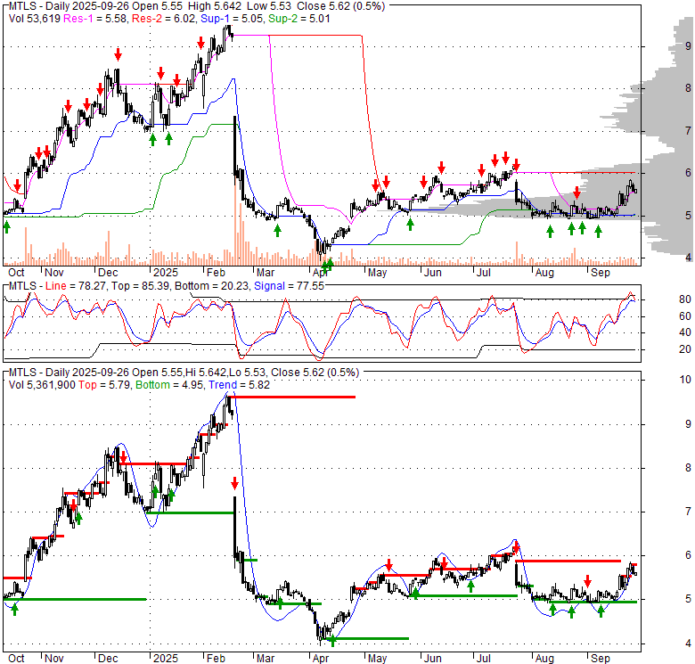Click '2025' on the top price chart's date axis

coord(166,273)
